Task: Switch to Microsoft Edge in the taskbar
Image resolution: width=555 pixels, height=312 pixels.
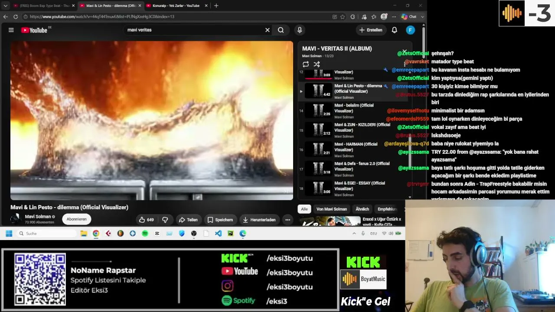Action: 243,233
